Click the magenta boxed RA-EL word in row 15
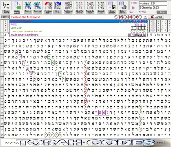Image resolution: width=171 pixels, height=147 pixels. point(102,113)
